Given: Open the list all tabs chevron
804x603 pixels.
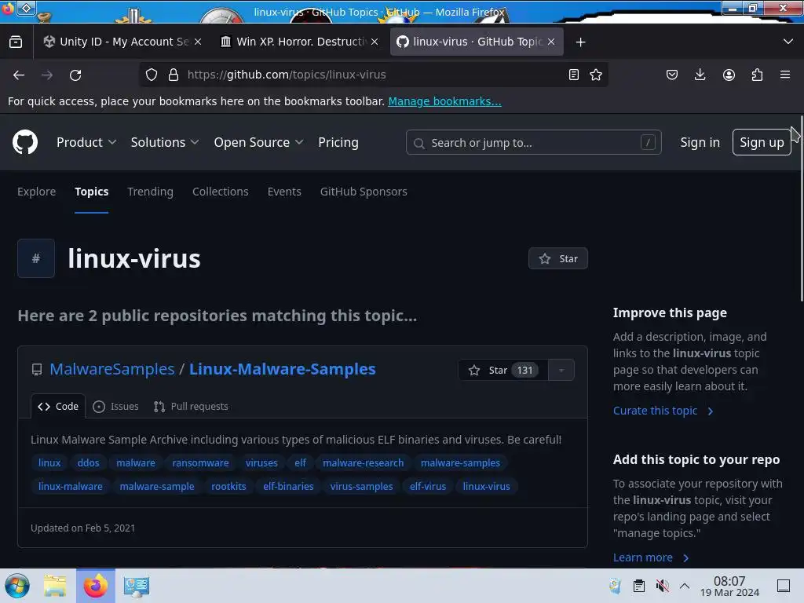Looking at the screenshot, I should (788, 42).
